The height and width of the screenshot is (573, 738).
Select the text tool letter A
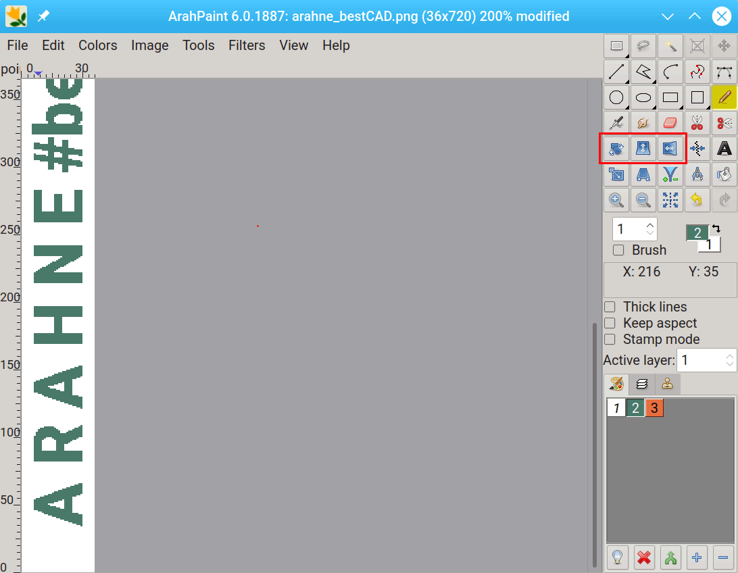pos(724,149)
